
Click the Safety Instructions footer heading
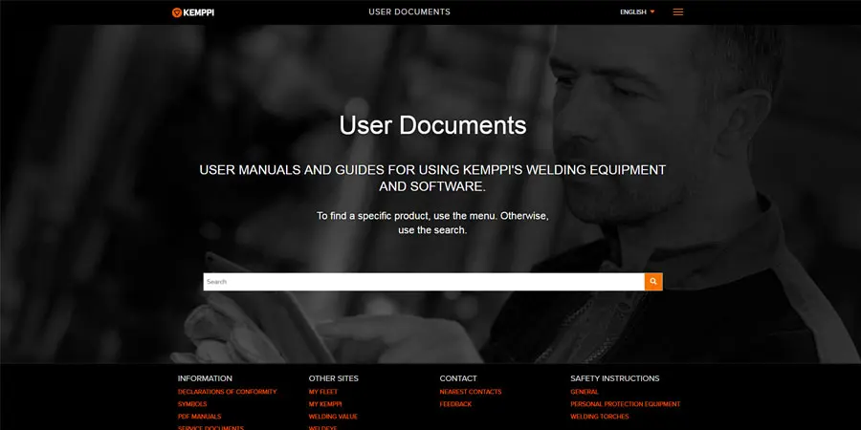(x=614, y=378)
